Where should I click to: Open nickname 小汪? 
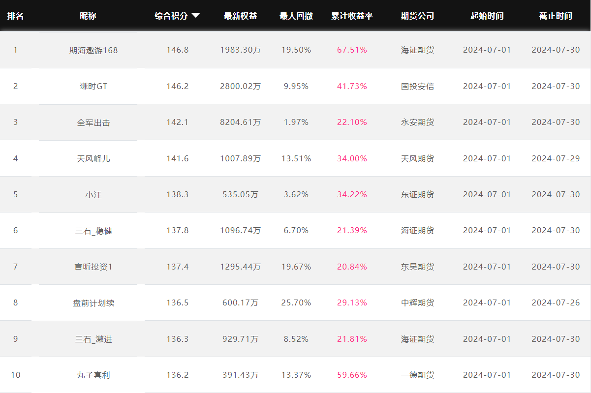click(x=93, y=194)
